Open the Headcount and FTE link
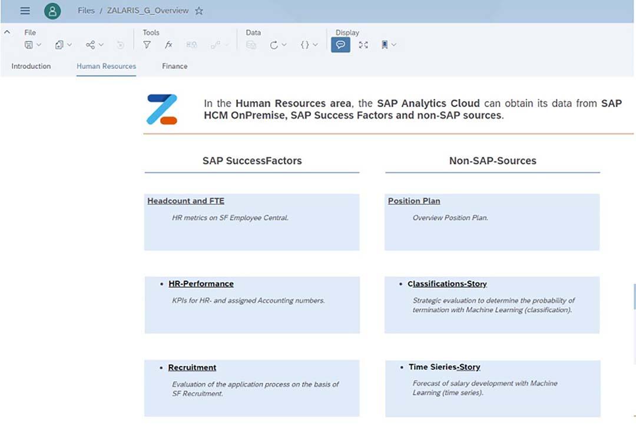The image size is (636, 427). click(x=185, y=201)
